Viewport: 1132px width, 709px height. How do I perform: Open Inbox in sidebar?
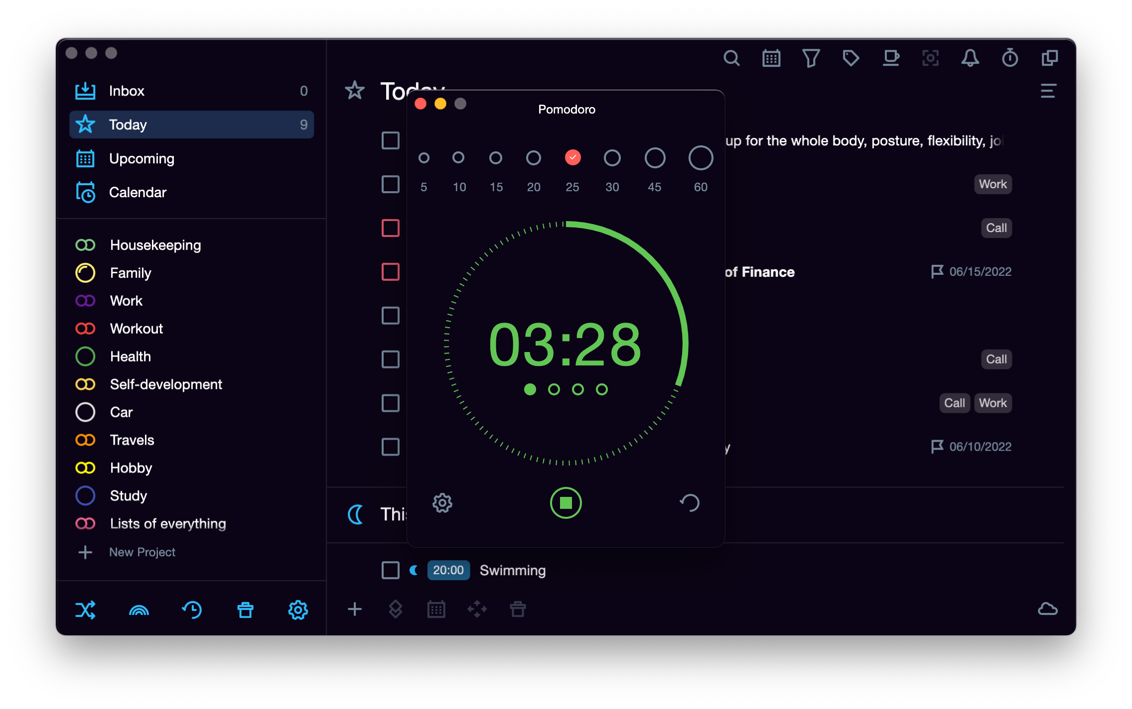click(x=192, y=91)
